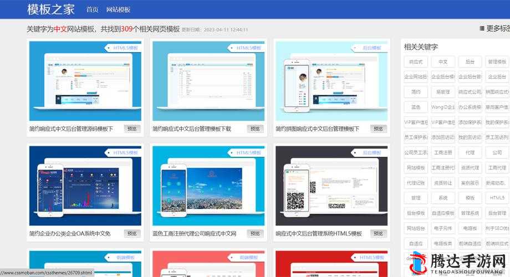Select the 代理 keyword tag
This screenshot has height=277, width=510.
[470, 152]
